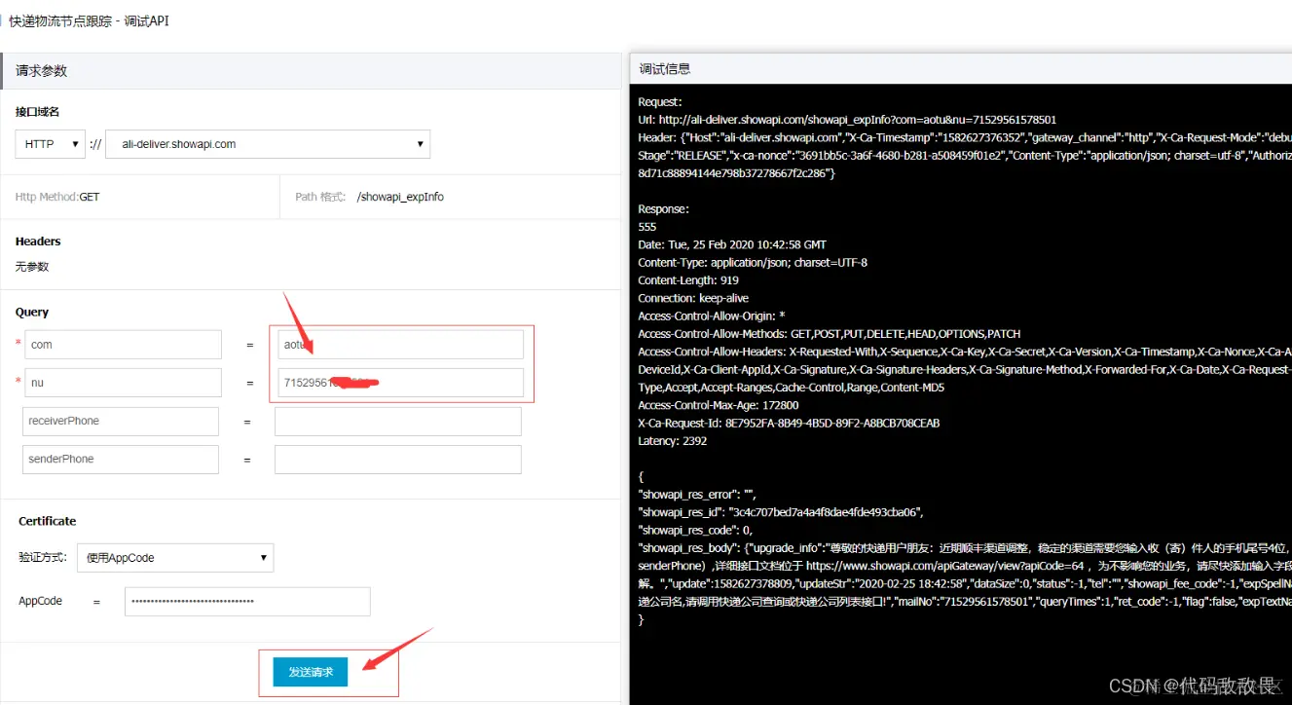Click the receiverPhone value input field
Screen dimensions: 1292x705
[x=398, y=422]
